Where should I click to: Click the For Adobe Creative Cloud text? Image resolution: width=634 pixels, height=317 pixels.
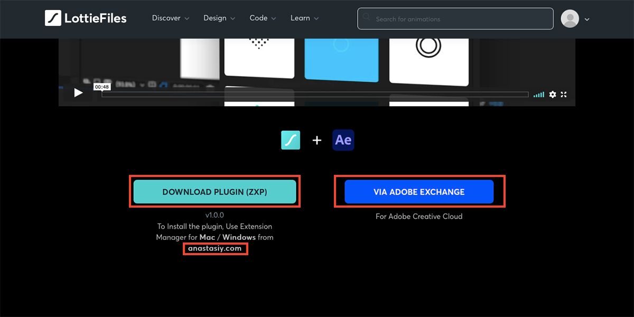click(419, 216)
